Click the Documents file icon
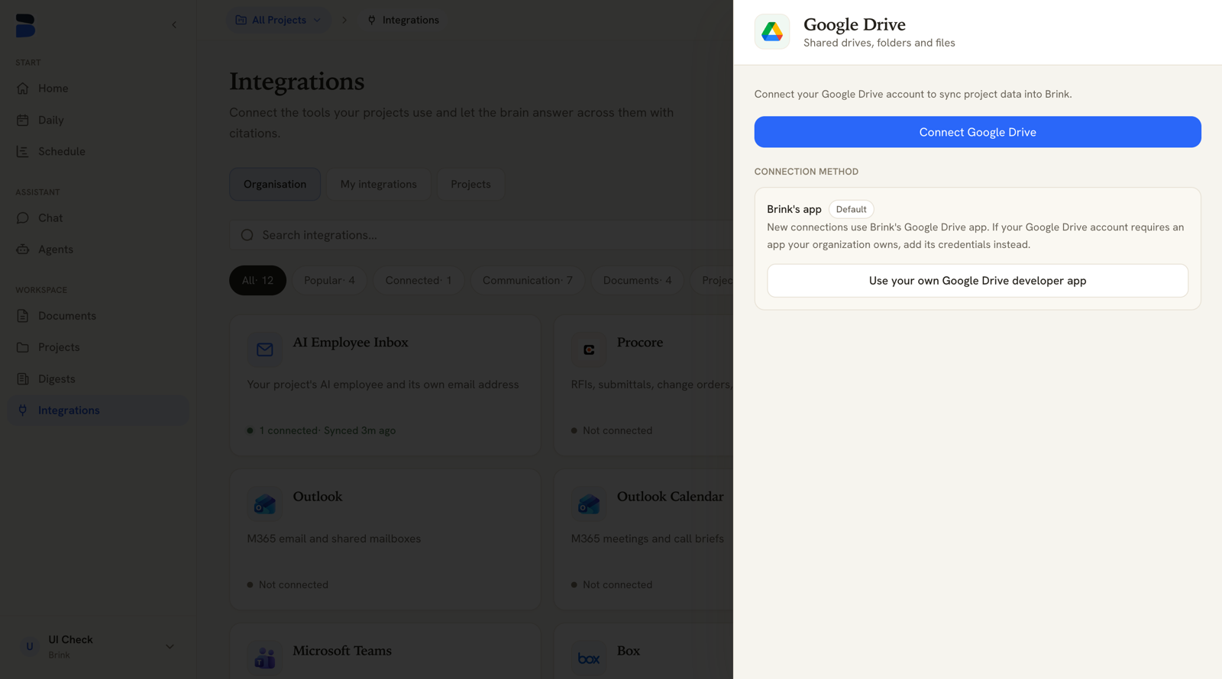Viewport: 1222px width, 679px height. pos(23,316)
